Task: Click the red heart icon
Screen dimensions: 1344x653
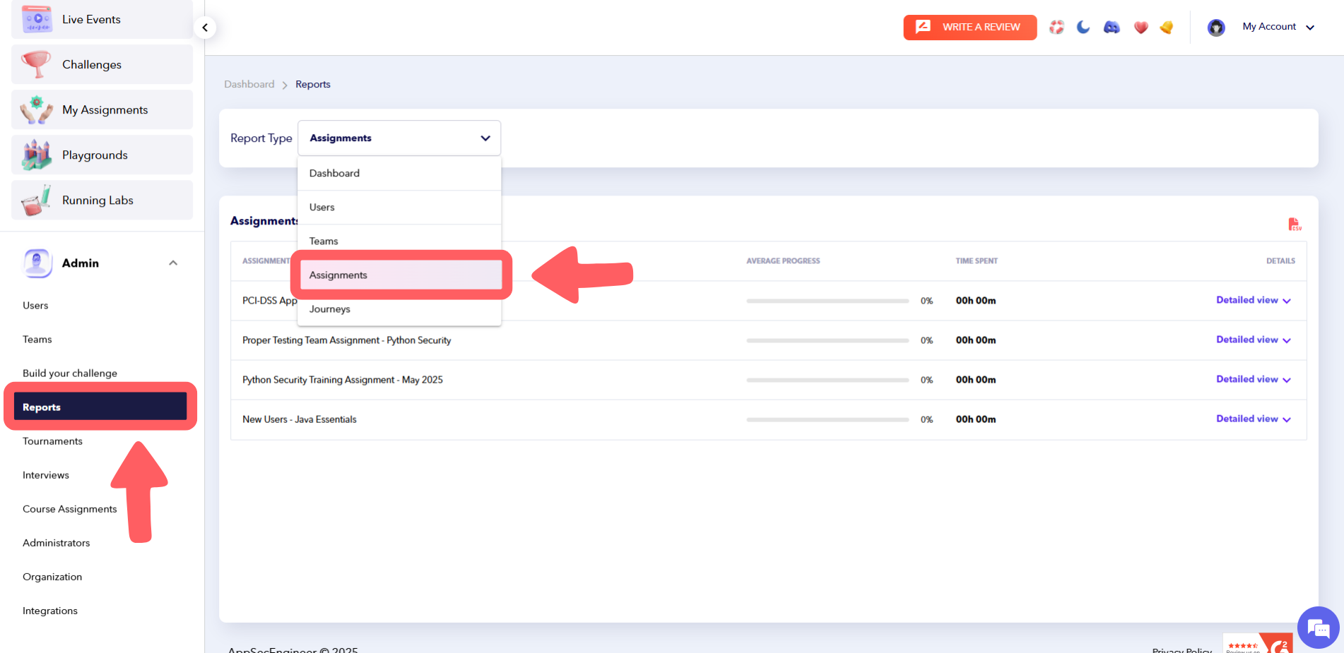Action: click(x=1140, y=28)
